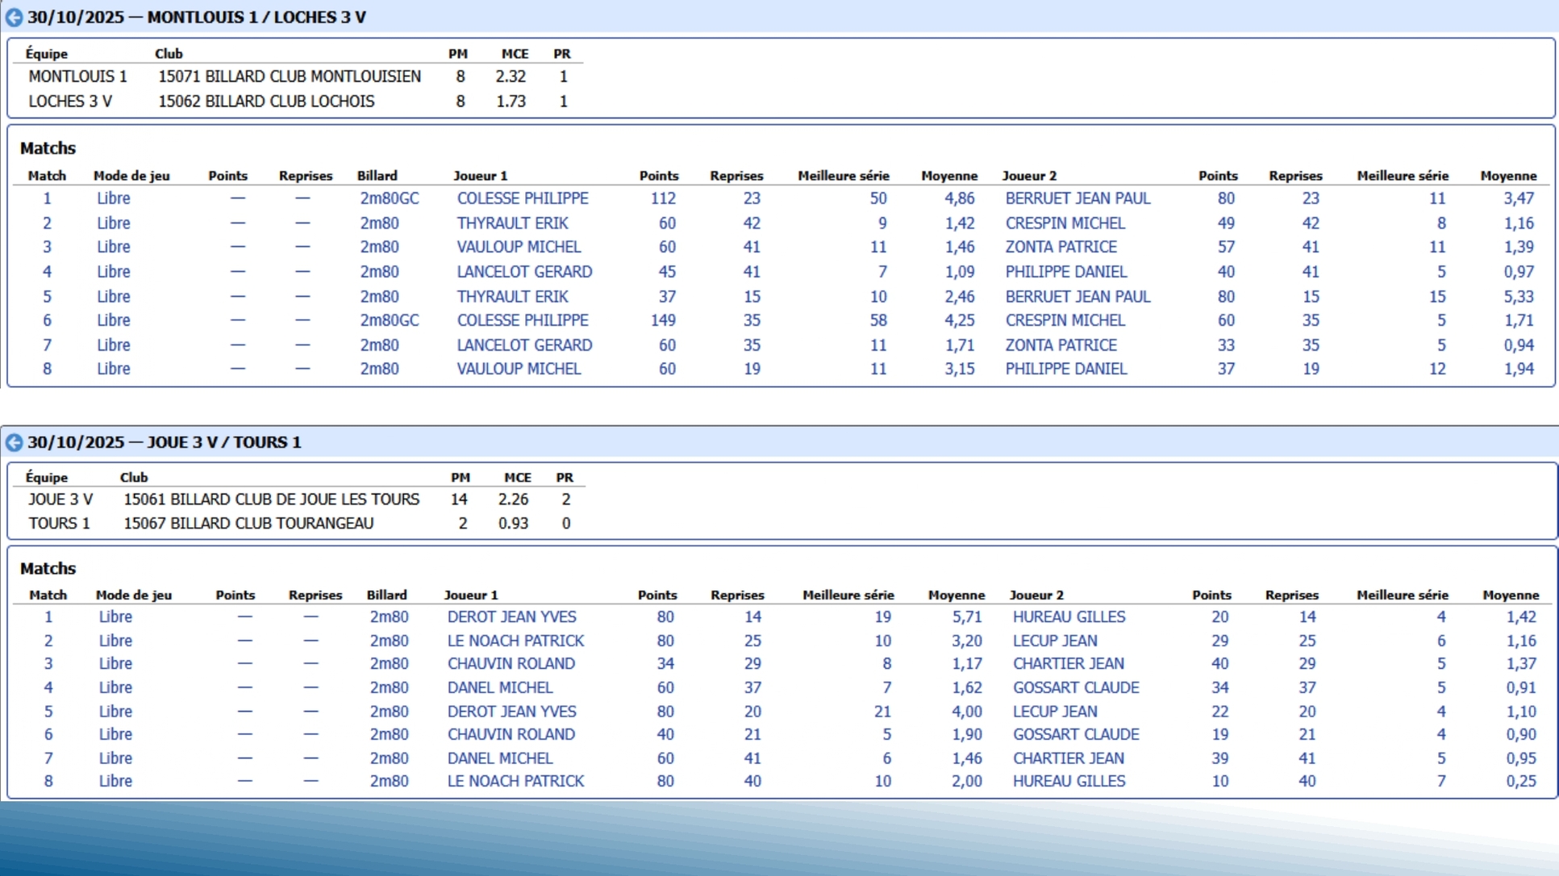Select BERRUET JEAN PAUL in match 5
Viewport: 1559px width, 876px height.
pyautogui.click(x=1077, y=297)
